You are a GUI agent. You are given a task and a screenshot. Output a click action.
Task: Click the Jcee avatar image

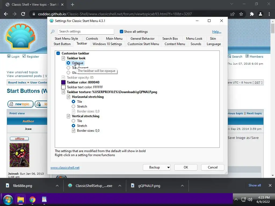[x=19, y=155]
